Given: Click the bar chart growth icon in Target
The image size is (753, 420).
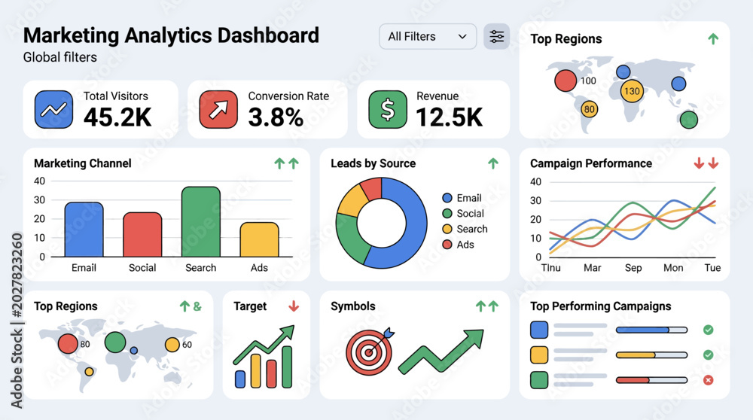Looking at the screenshot, I should click(264, 357).
